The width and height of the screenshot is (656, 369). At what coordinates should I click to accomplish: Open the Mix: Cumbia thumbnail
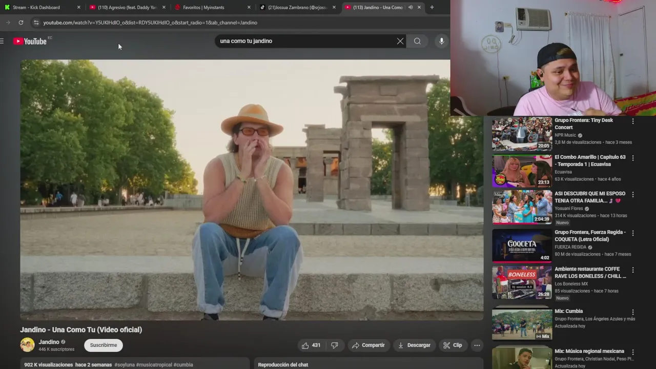522,323
